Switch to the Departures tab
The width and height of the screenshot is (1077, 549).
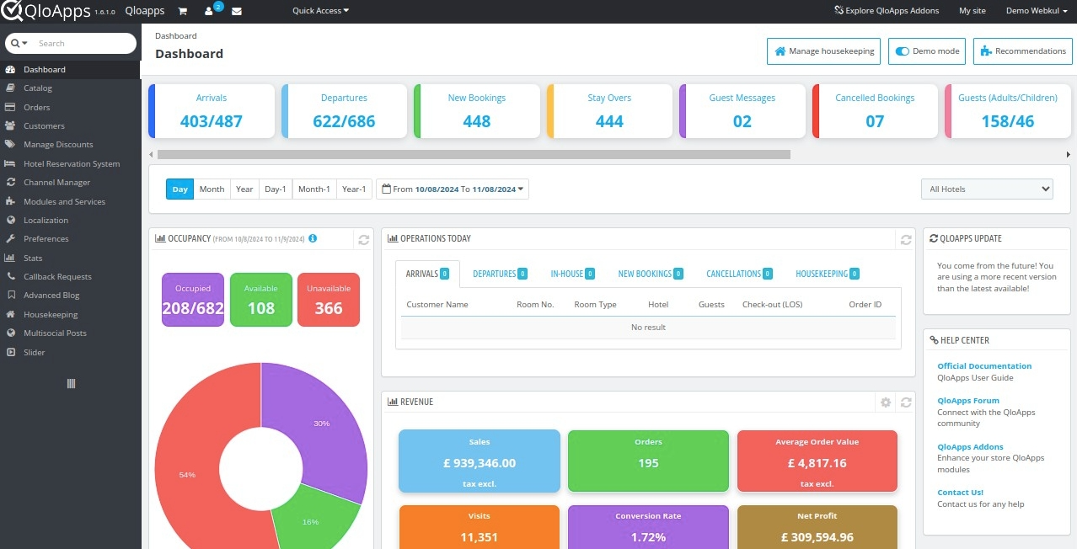tap(500, 274)
